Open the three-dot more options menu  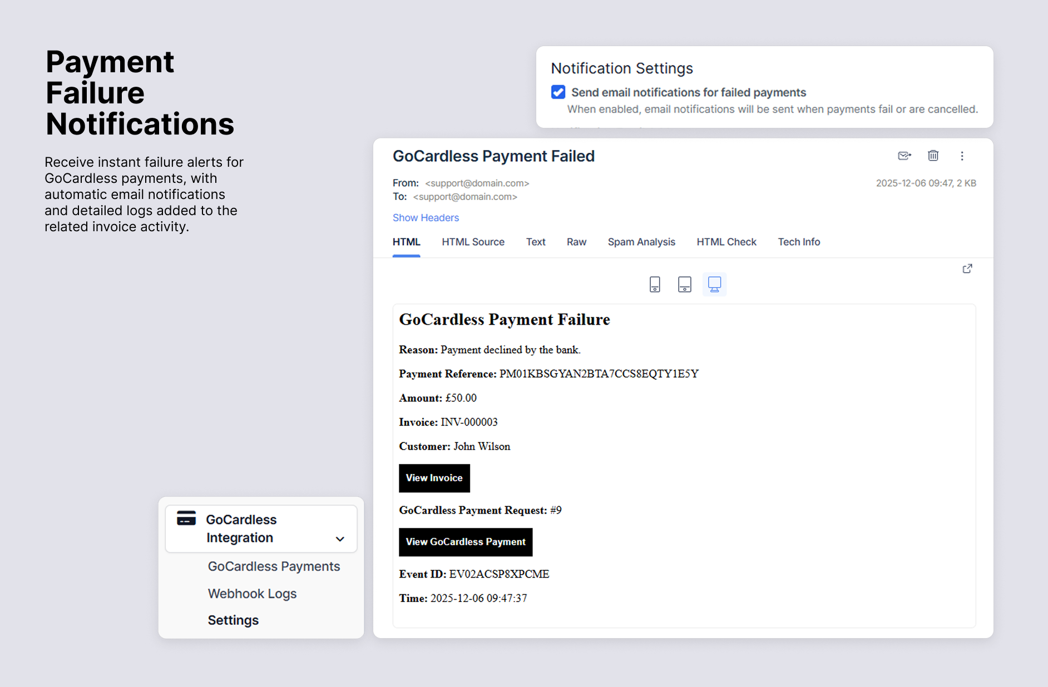962,156
